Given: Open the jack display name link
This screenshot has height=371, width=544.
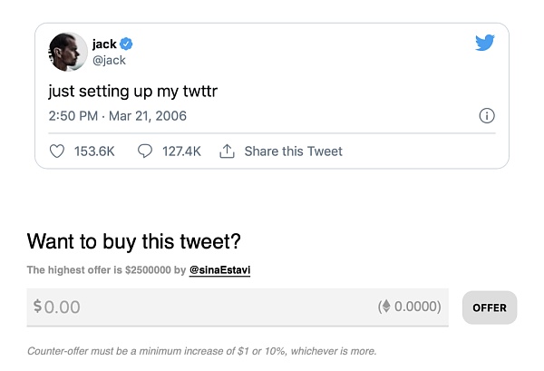Looking at the screenshot, I should point(104,44).
